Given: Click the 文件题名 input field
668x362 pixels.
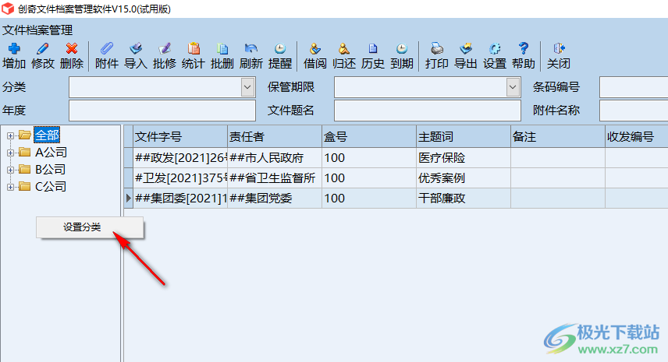Looking at the screenshot, I should click(428, 111).
